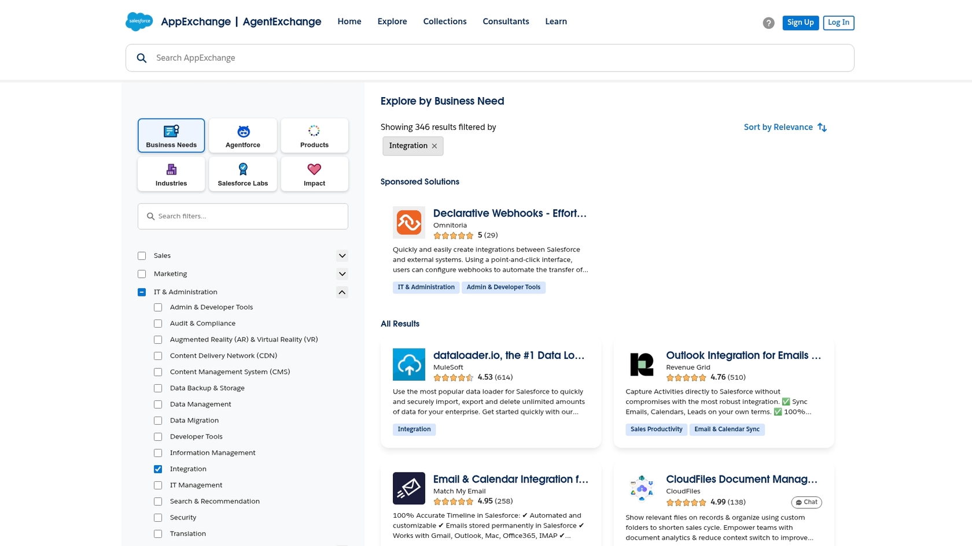Image resolution: width=972 pixels, height=546 pixels.
Task: Open the Consultants page
Action: (505, 21)
